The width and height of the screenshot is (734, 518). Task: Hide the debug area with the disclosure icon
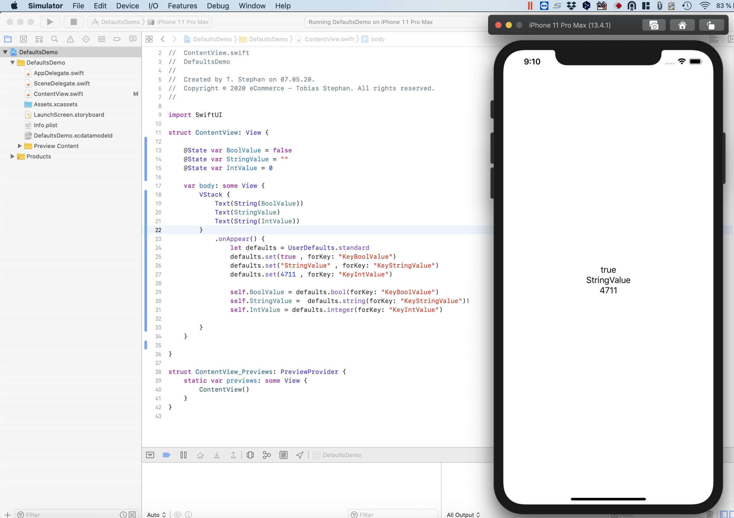click(x=150, y=455)
